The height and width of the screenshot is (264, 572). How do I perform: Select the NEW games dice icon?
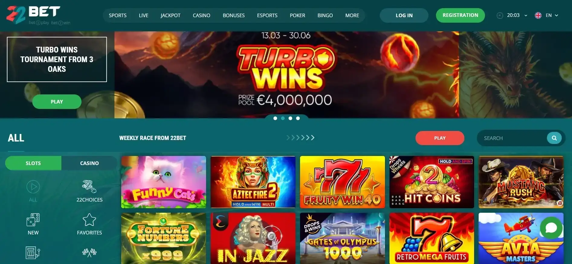click(x=33, y=220)
